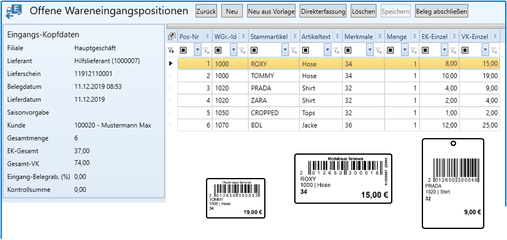Clear the Artikeltext column filter
The height and width of the screenshot is (240, 507).
(337, 50)
